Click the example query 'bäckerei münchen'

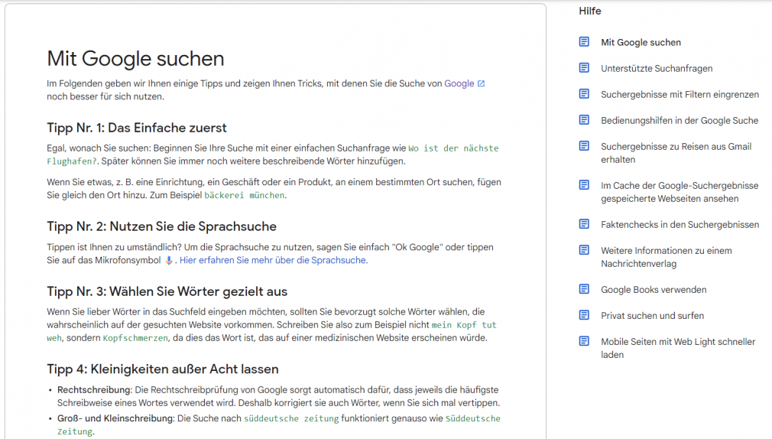pos(244,195)
